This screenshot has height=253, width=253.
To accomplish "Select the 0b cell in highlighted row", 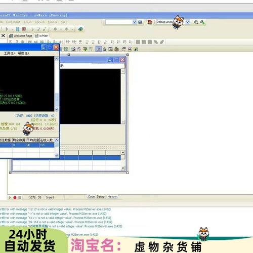I will pos(33,145).
